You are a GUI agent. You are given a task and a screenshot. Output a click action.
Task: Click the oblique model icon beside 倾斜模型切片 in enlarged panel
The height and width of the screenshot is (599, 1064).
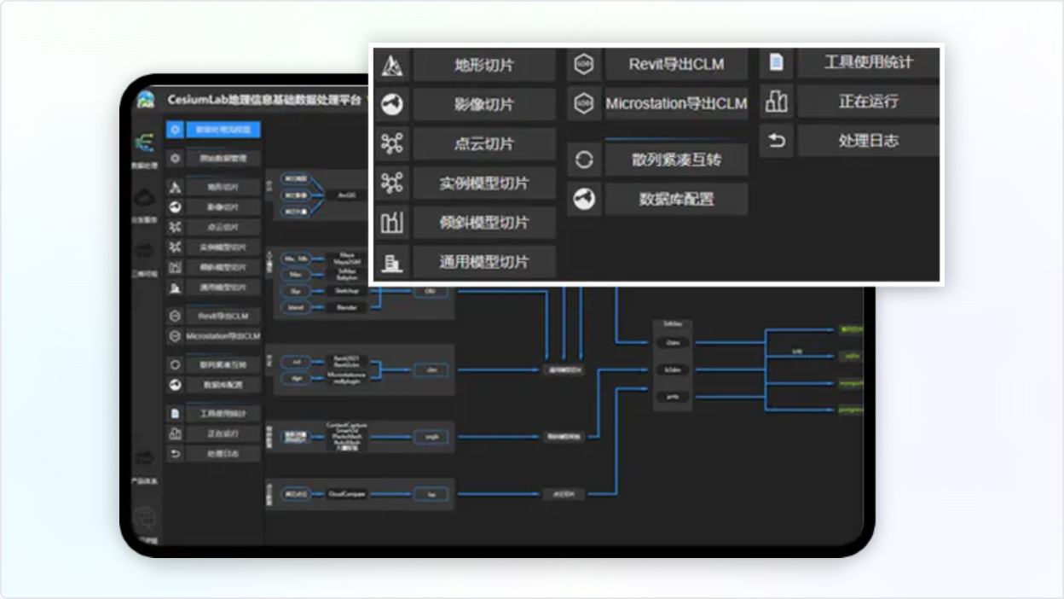[x=392, y=223]
